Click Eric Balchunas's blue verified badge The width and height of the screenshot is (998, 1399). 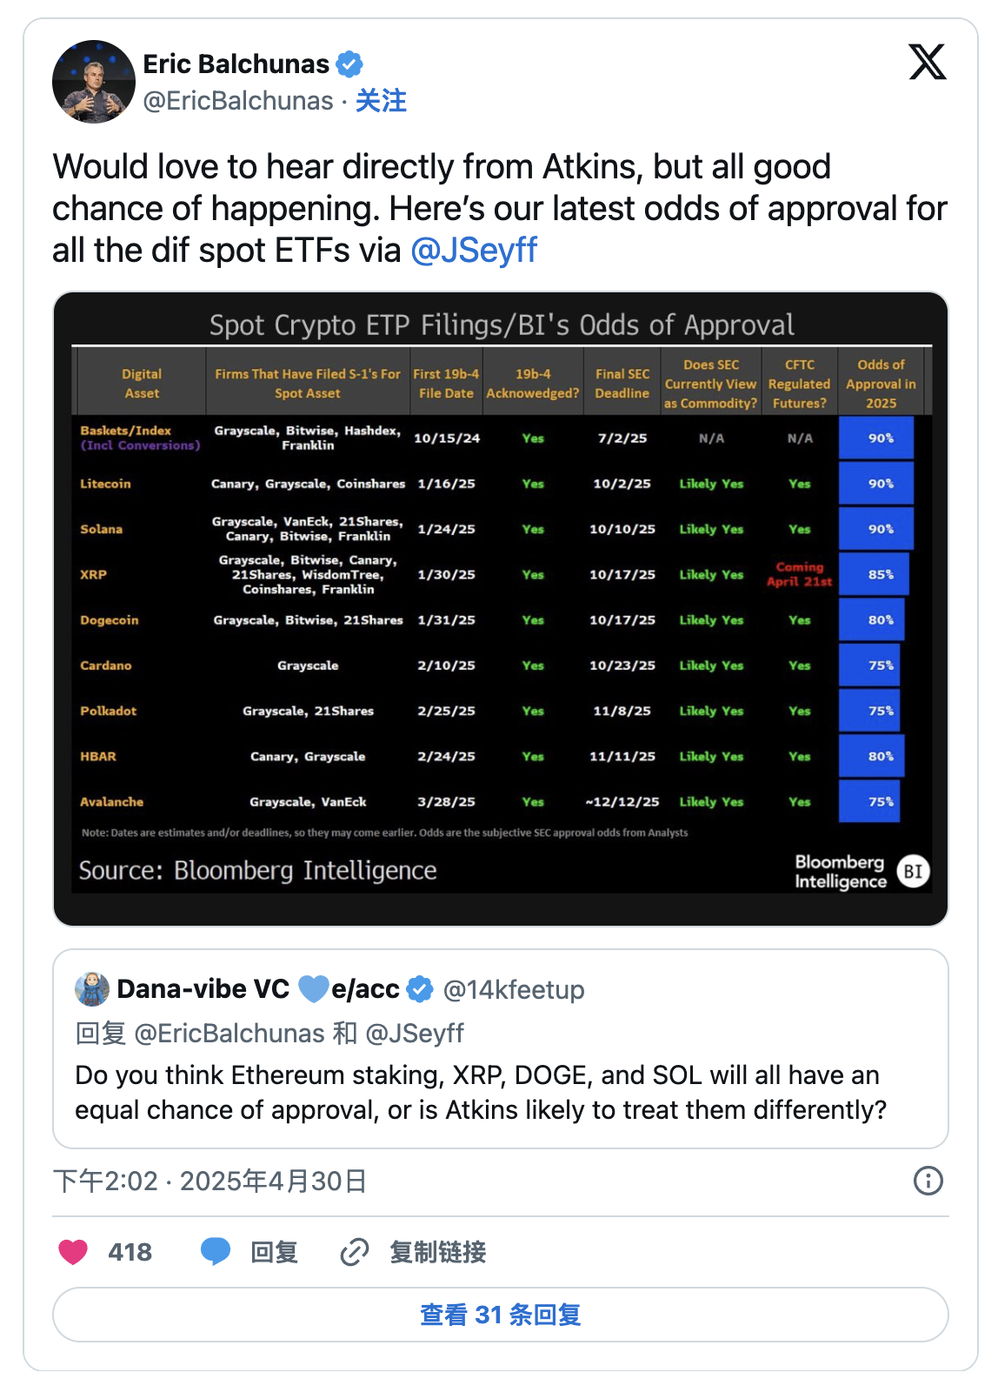coord(349,64)
